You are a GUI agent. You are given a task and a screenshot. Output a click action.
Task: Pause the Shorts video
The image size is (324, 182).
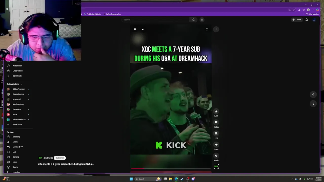135,29
